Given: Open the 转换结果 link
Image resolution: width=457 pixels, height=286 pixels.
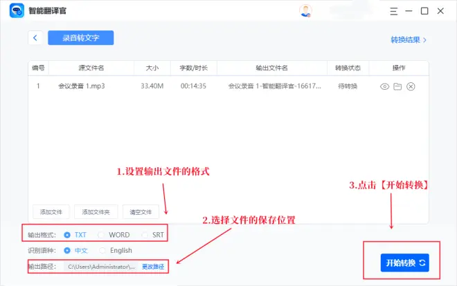Looking at the screenshot, I should pyautogui.click(x=409, y=40).
